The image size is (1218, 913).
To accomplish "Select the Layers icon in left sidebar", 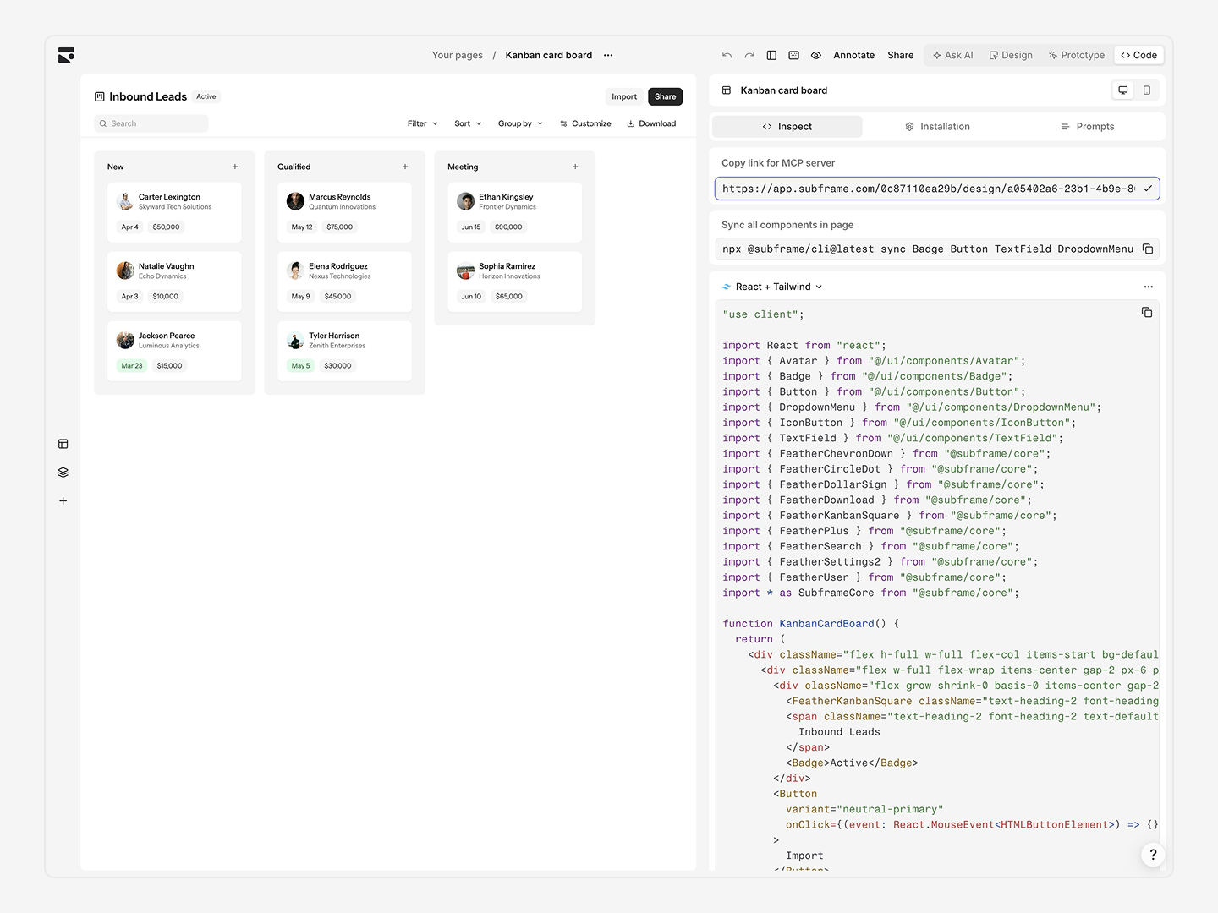I will (63, 472).
